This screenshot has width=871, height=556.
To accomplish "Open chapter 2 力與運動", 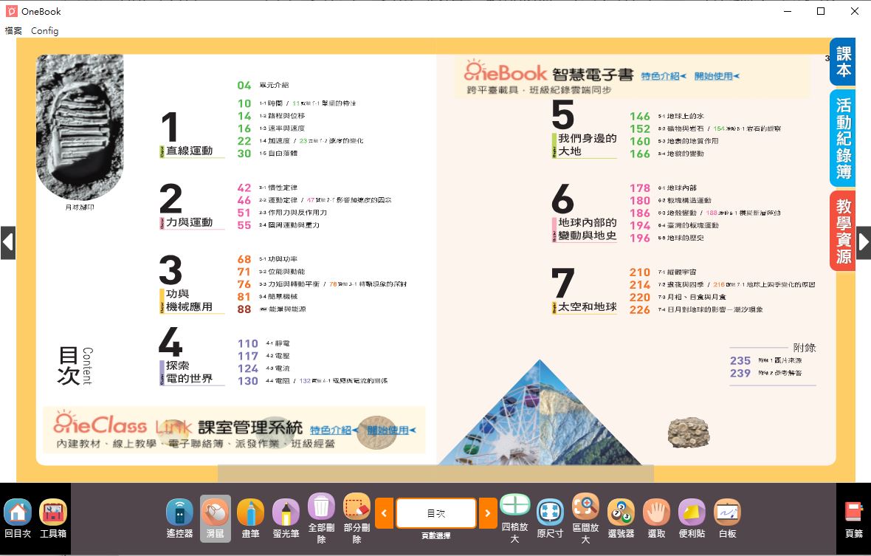I will [x=190, y=206].
